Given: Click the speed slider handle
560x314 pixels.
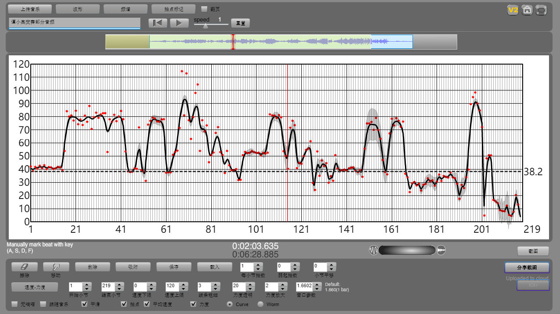Looking at the screenshot, I should 205,26.
